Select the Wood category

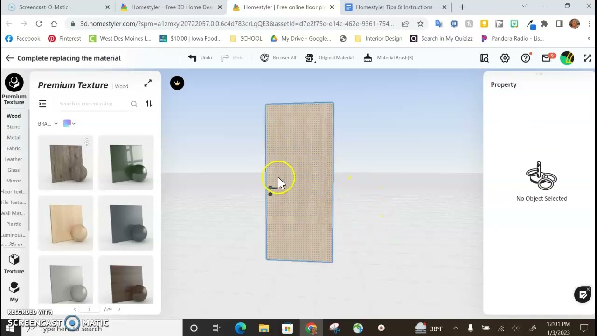pyautogui.click(x=14, y=116)
